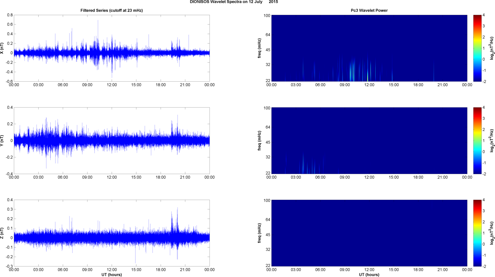Click the Z (nT) axis label
Screen dimensions: 495x277
pyautogui.click(x=2, y=233)
